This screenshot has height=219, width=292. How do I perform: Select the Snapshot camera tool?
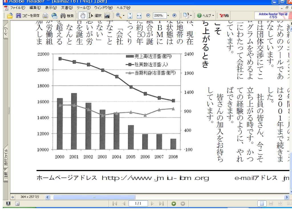107,16
